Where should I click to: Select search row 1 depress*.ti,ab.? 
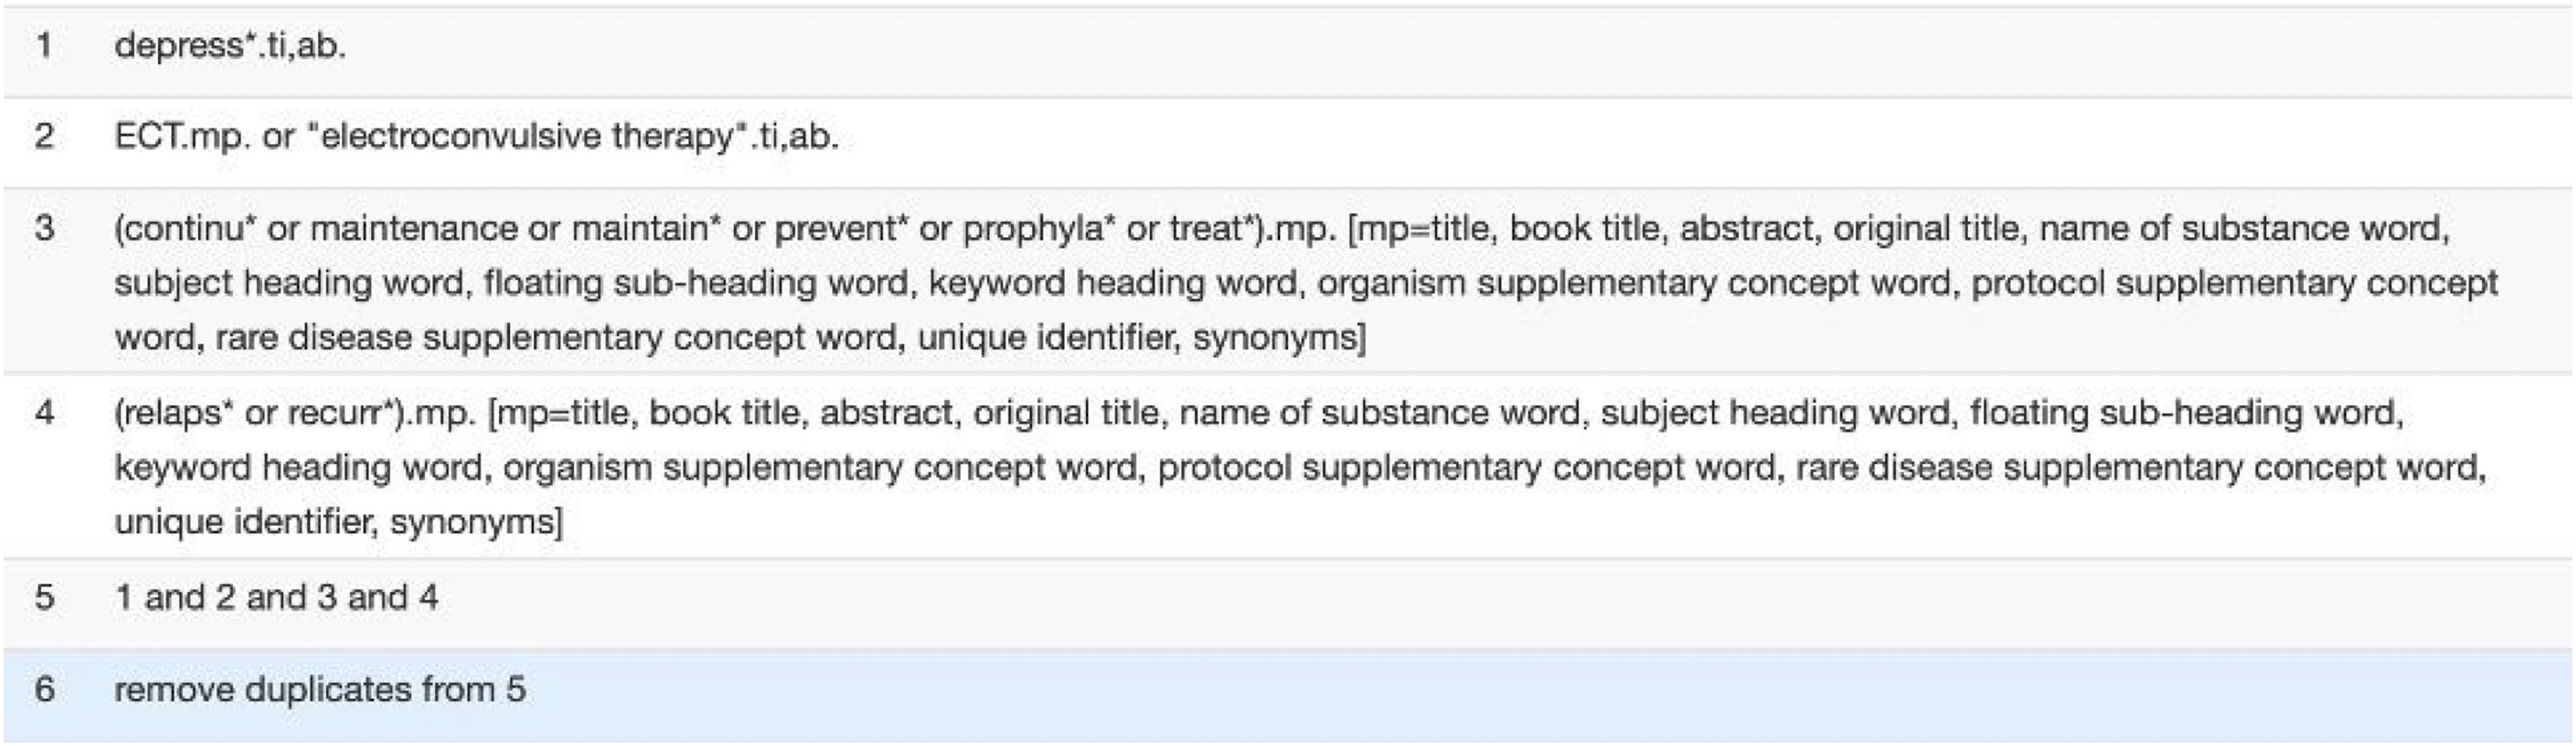click(x=1288, y=51)
